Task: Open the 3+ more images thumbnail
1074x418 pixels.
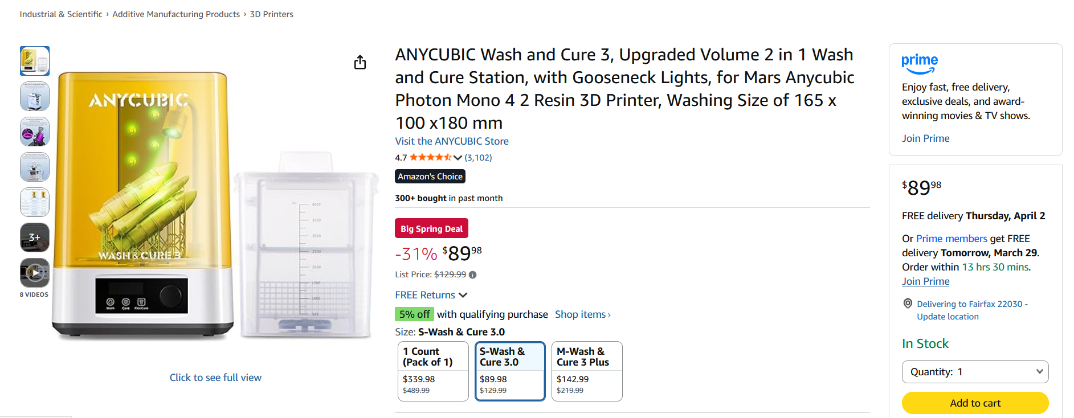Action: pos(35,237)
